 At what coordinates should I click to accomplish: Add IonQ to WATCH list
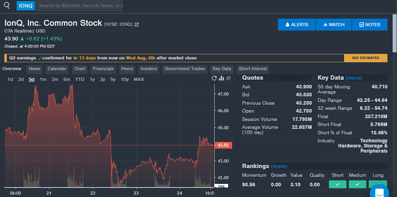[x=334, y=25]
